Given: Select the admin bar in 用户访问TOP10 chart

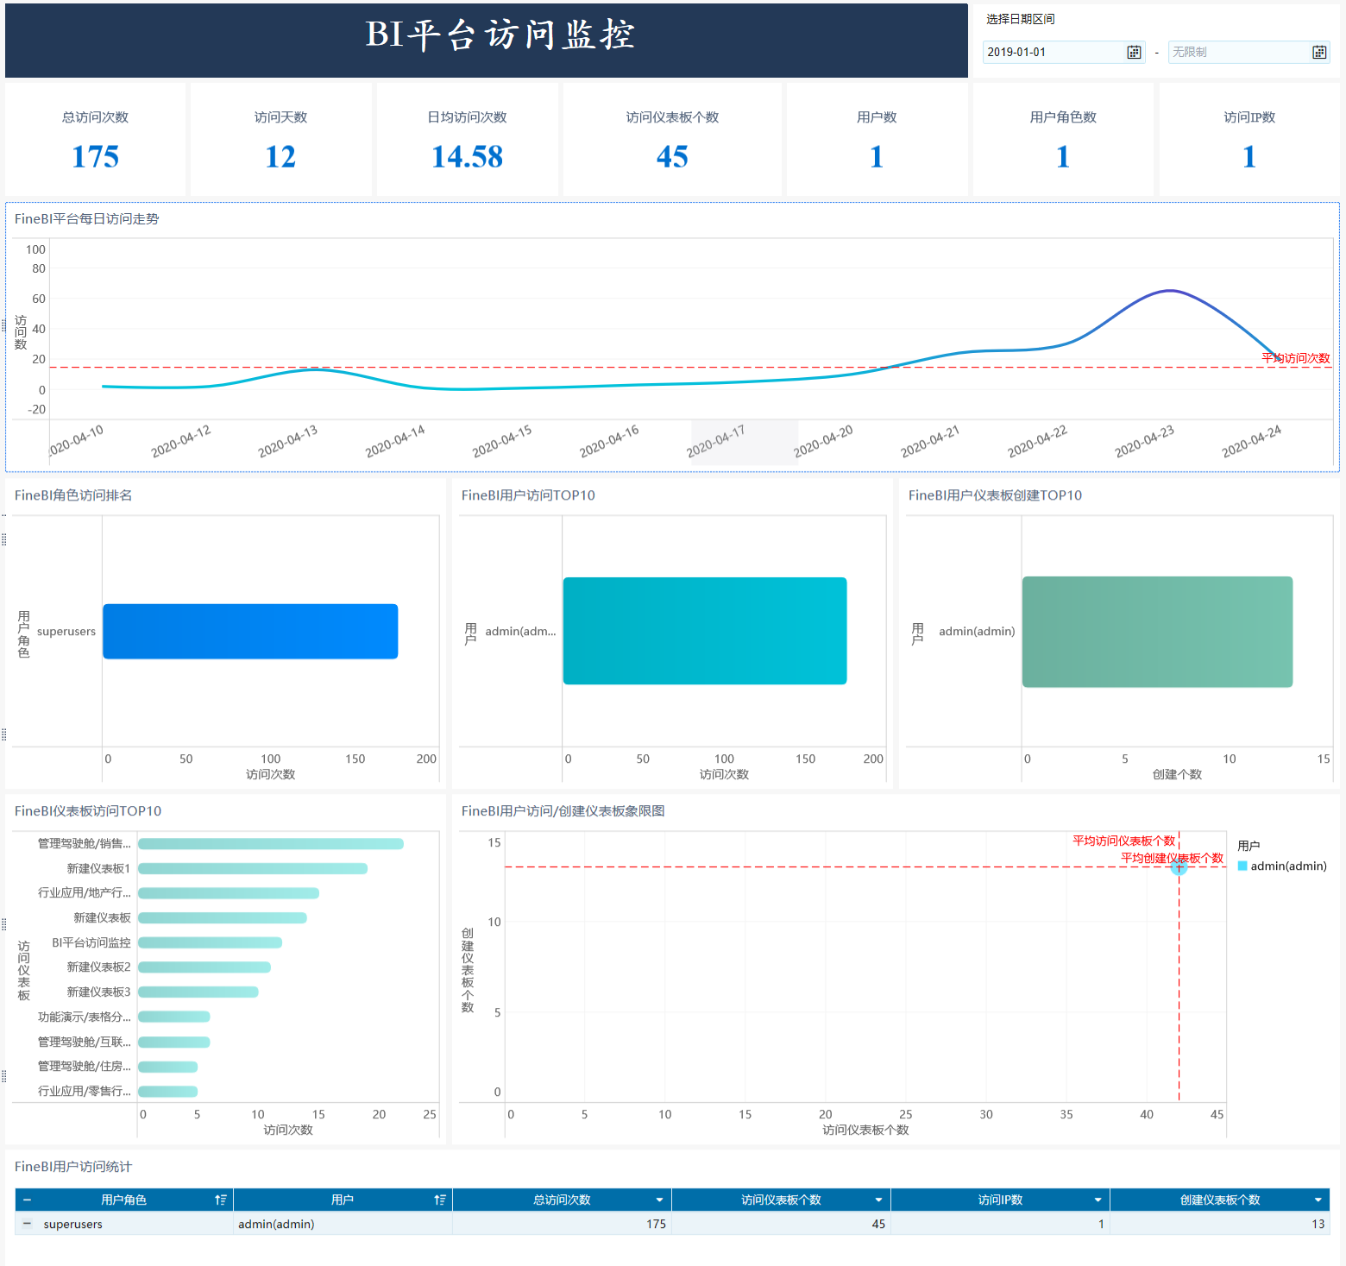Looking at the screenshot, I should [x=705, y=631].
